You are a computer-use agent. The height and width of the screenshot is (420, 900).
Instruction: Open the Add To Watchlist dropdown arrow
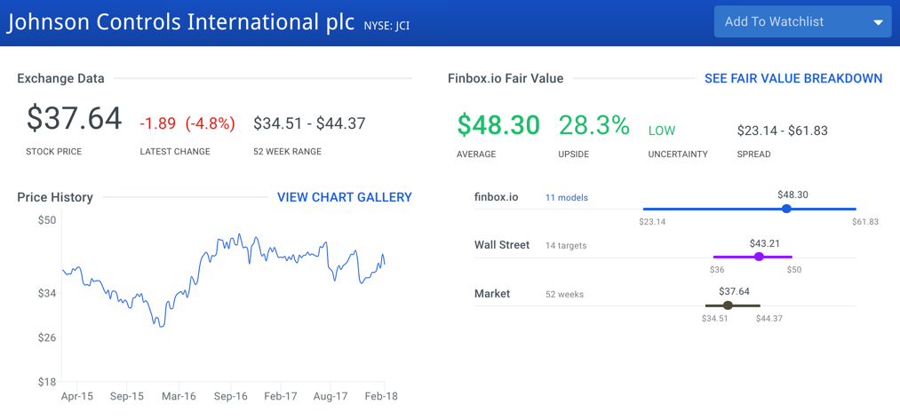coord(878,23)
